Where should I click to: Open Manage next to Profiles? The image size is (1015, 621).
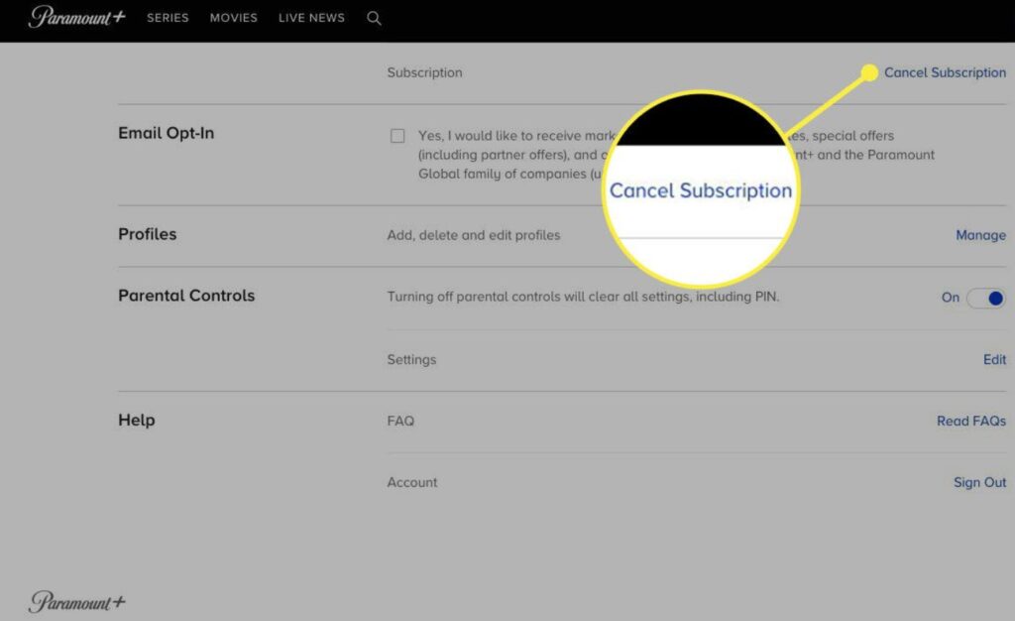click(x=979, y=235)
